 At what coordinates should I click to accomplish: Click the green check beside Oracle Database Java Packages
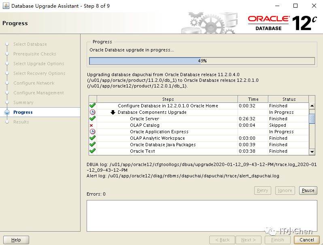click(93, 145)
